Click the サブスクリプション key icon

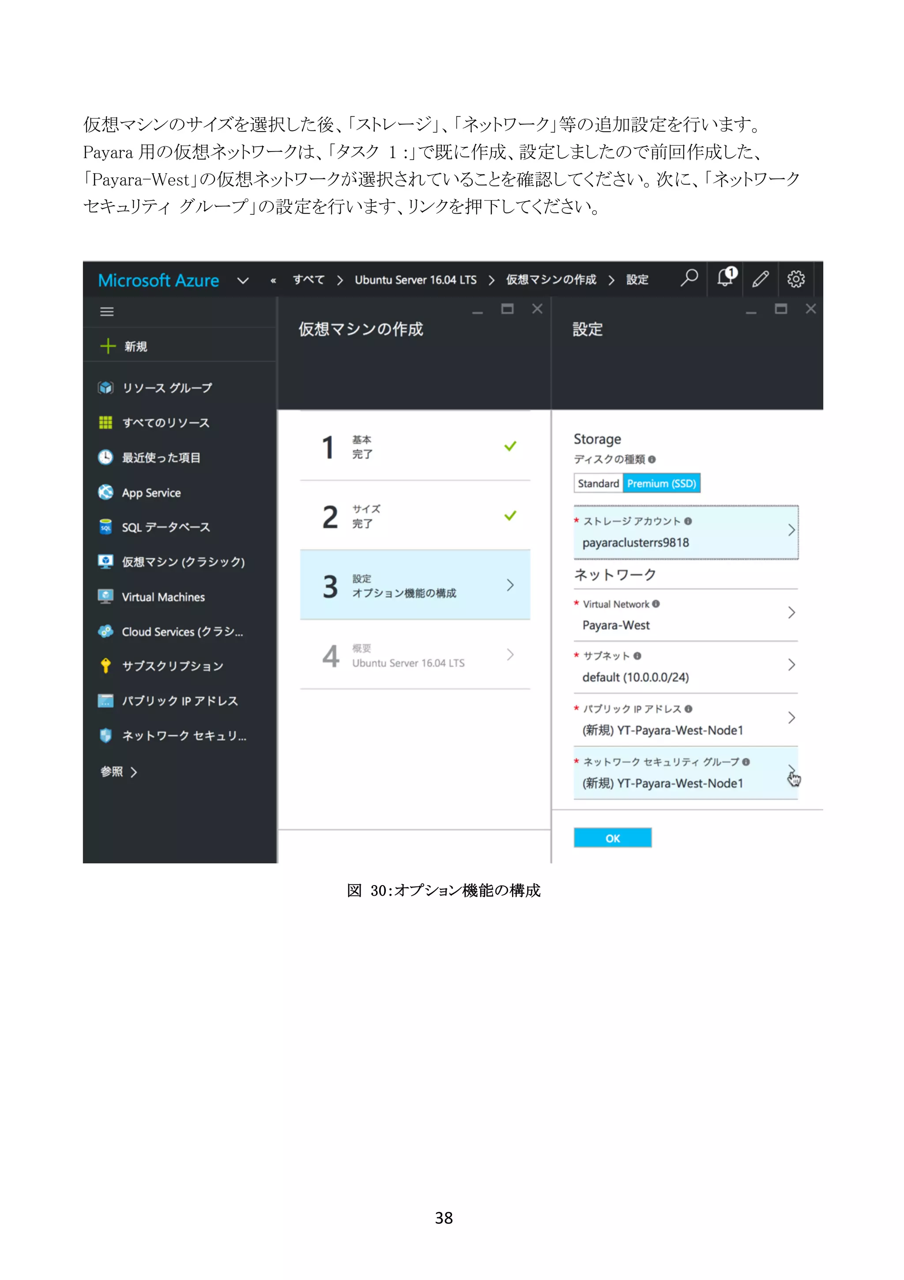coord(105,666)
